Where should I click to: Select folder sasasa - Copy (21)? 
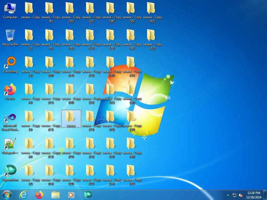pyautogui.click(x=92, y=12)
